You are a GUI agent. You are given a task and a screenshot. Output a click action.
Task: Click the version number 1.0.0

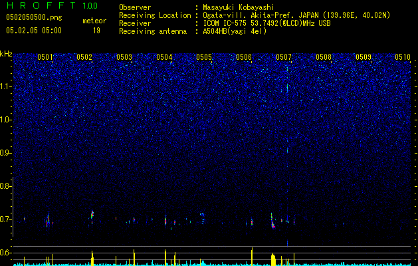pyautogui.click(x=90, y=6)
